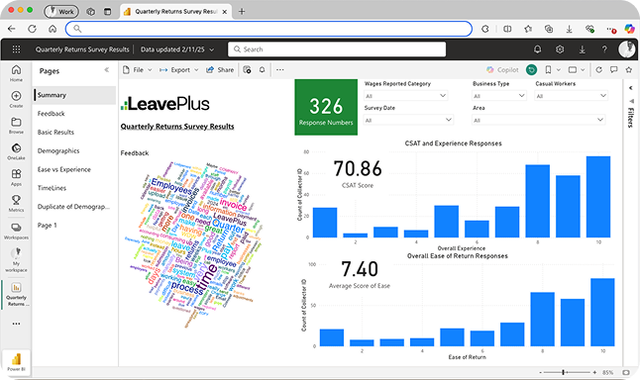Open OneLake in the left navigation
Screen dimensions: 640x380
[x=16, y=151]
